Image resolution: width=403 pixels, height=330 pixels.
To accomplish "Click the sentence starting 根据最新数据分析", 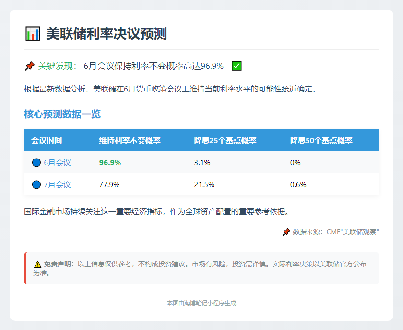I will [170, 89].
